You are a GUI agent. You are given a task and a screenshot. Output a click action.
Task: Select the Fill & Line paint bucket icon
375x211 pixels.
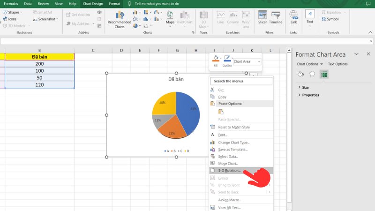301,74
